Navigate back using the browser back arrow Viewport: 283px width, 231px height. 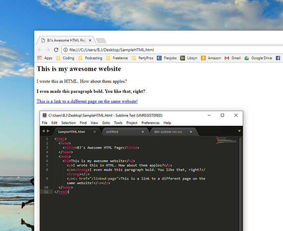[39, 50]
